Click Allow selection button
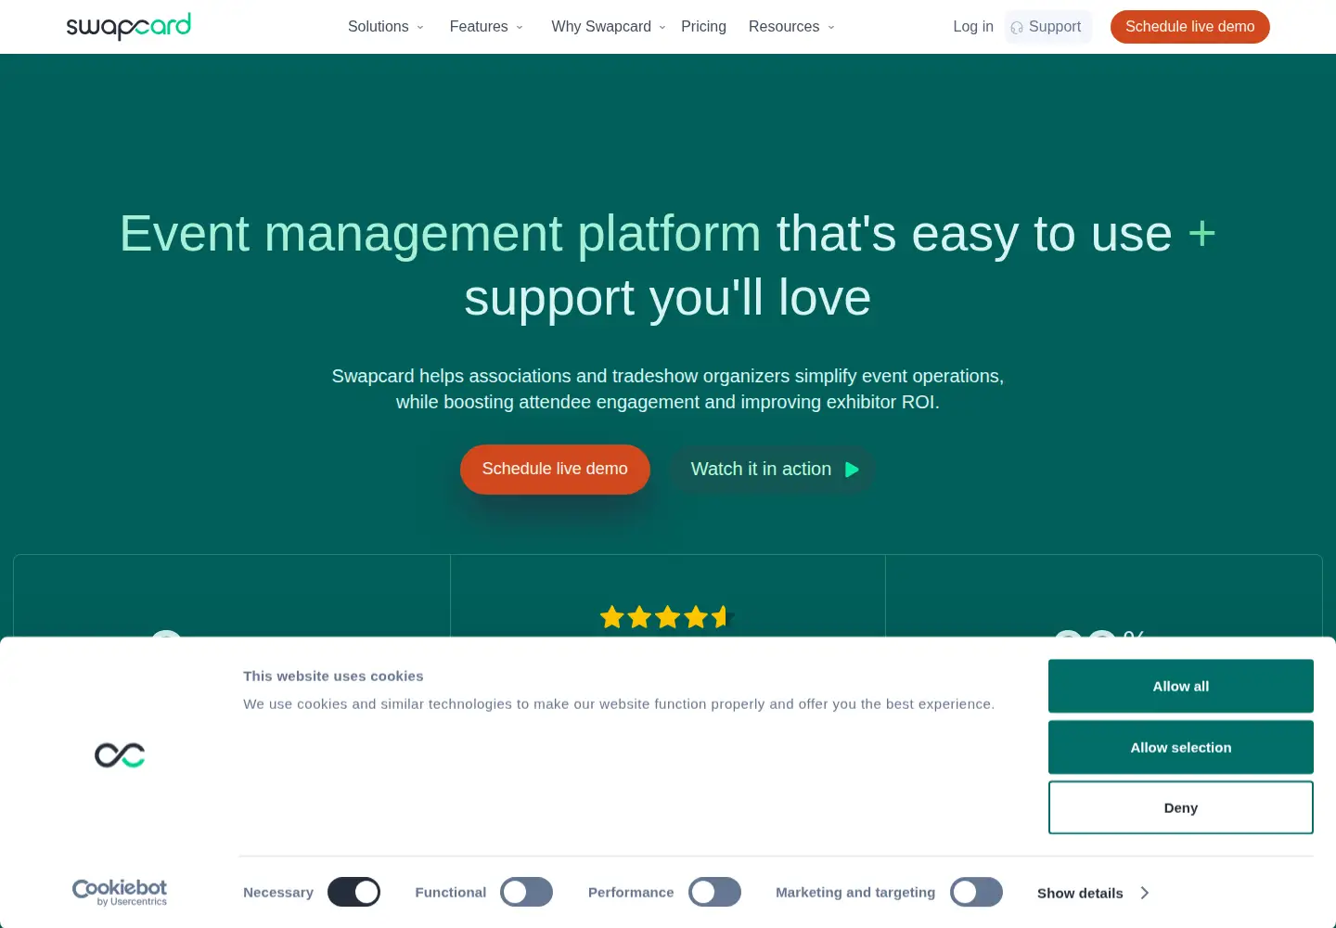This screenshot has width=1336, height=928. coord(1180,747)
